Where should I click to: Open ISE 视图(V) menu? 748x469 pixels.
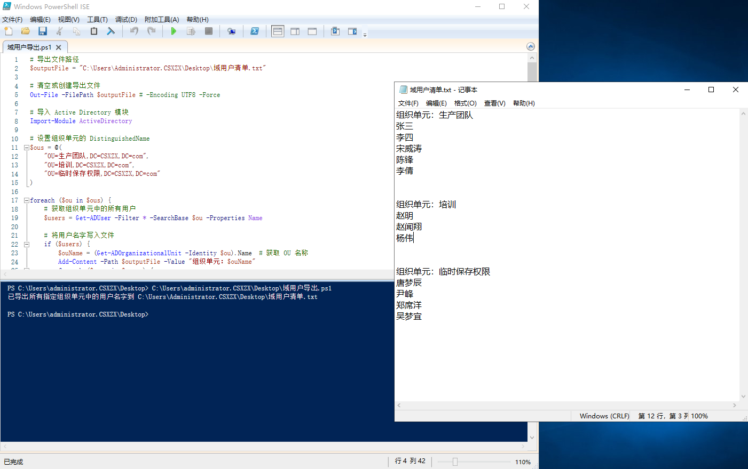(69, 20)
